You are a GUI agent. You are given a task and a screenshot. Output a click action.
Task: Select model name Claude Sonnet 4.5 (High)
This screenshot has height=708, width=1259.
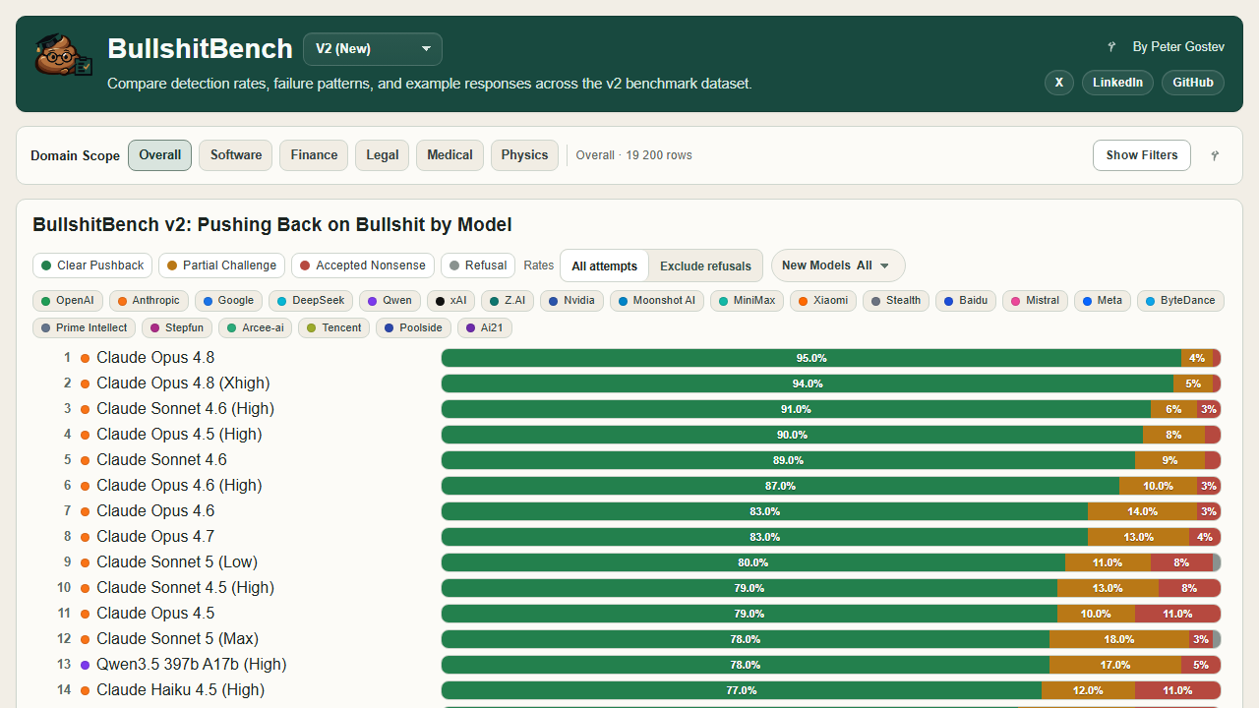point(185,588)
